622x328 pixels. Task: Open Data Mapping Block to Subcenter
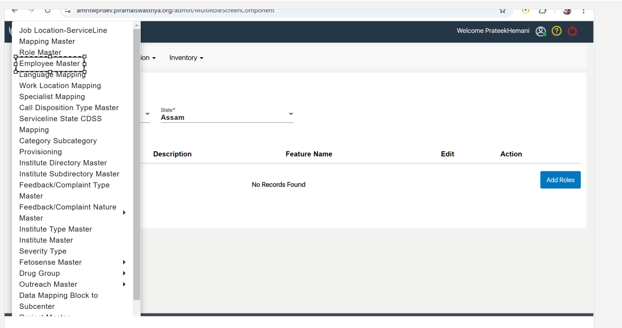tap(59, 301)
